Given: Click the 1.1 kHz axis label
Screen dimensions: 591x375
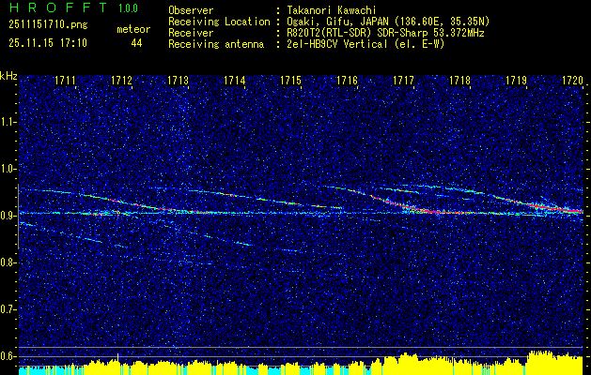Looking at the screenshot, I should coord(8,122).
